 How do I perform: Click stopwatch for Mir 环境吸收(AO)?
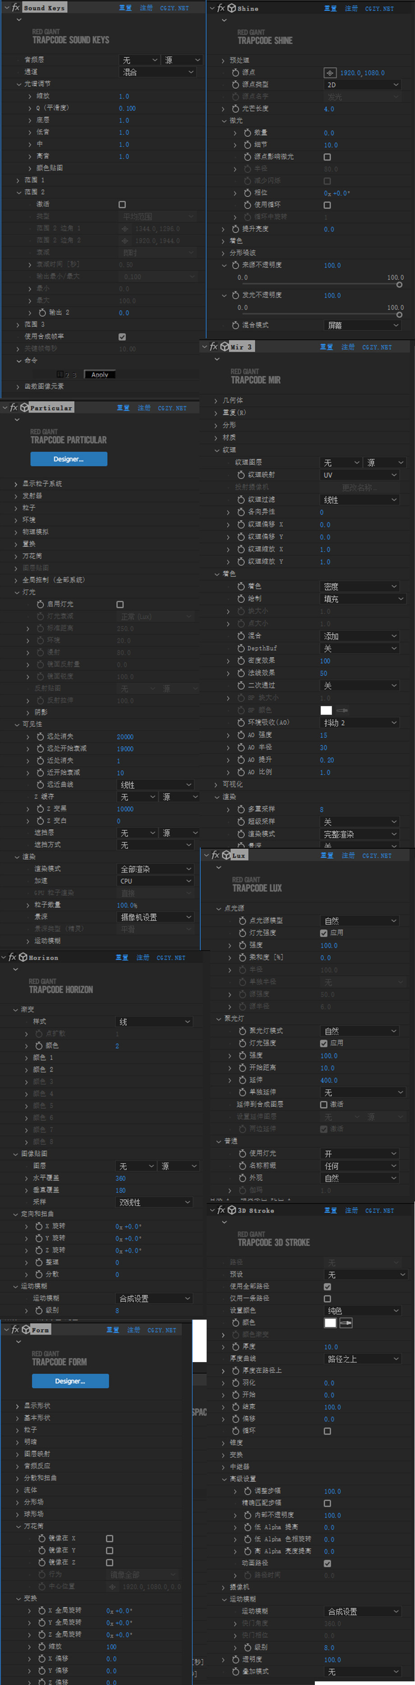(241, 722)
